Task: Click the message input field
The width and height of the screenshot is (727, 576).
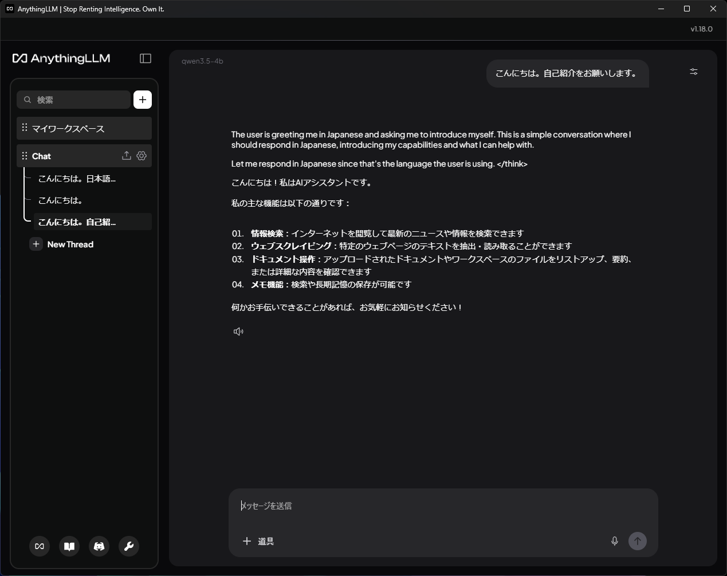Action: click(443, 506)
